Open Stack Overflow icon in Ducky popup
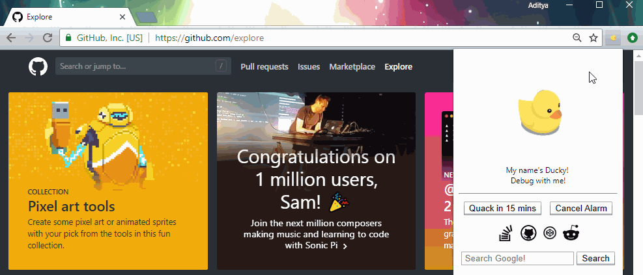This screenshot has height=275, width=643. coord(506,233)
